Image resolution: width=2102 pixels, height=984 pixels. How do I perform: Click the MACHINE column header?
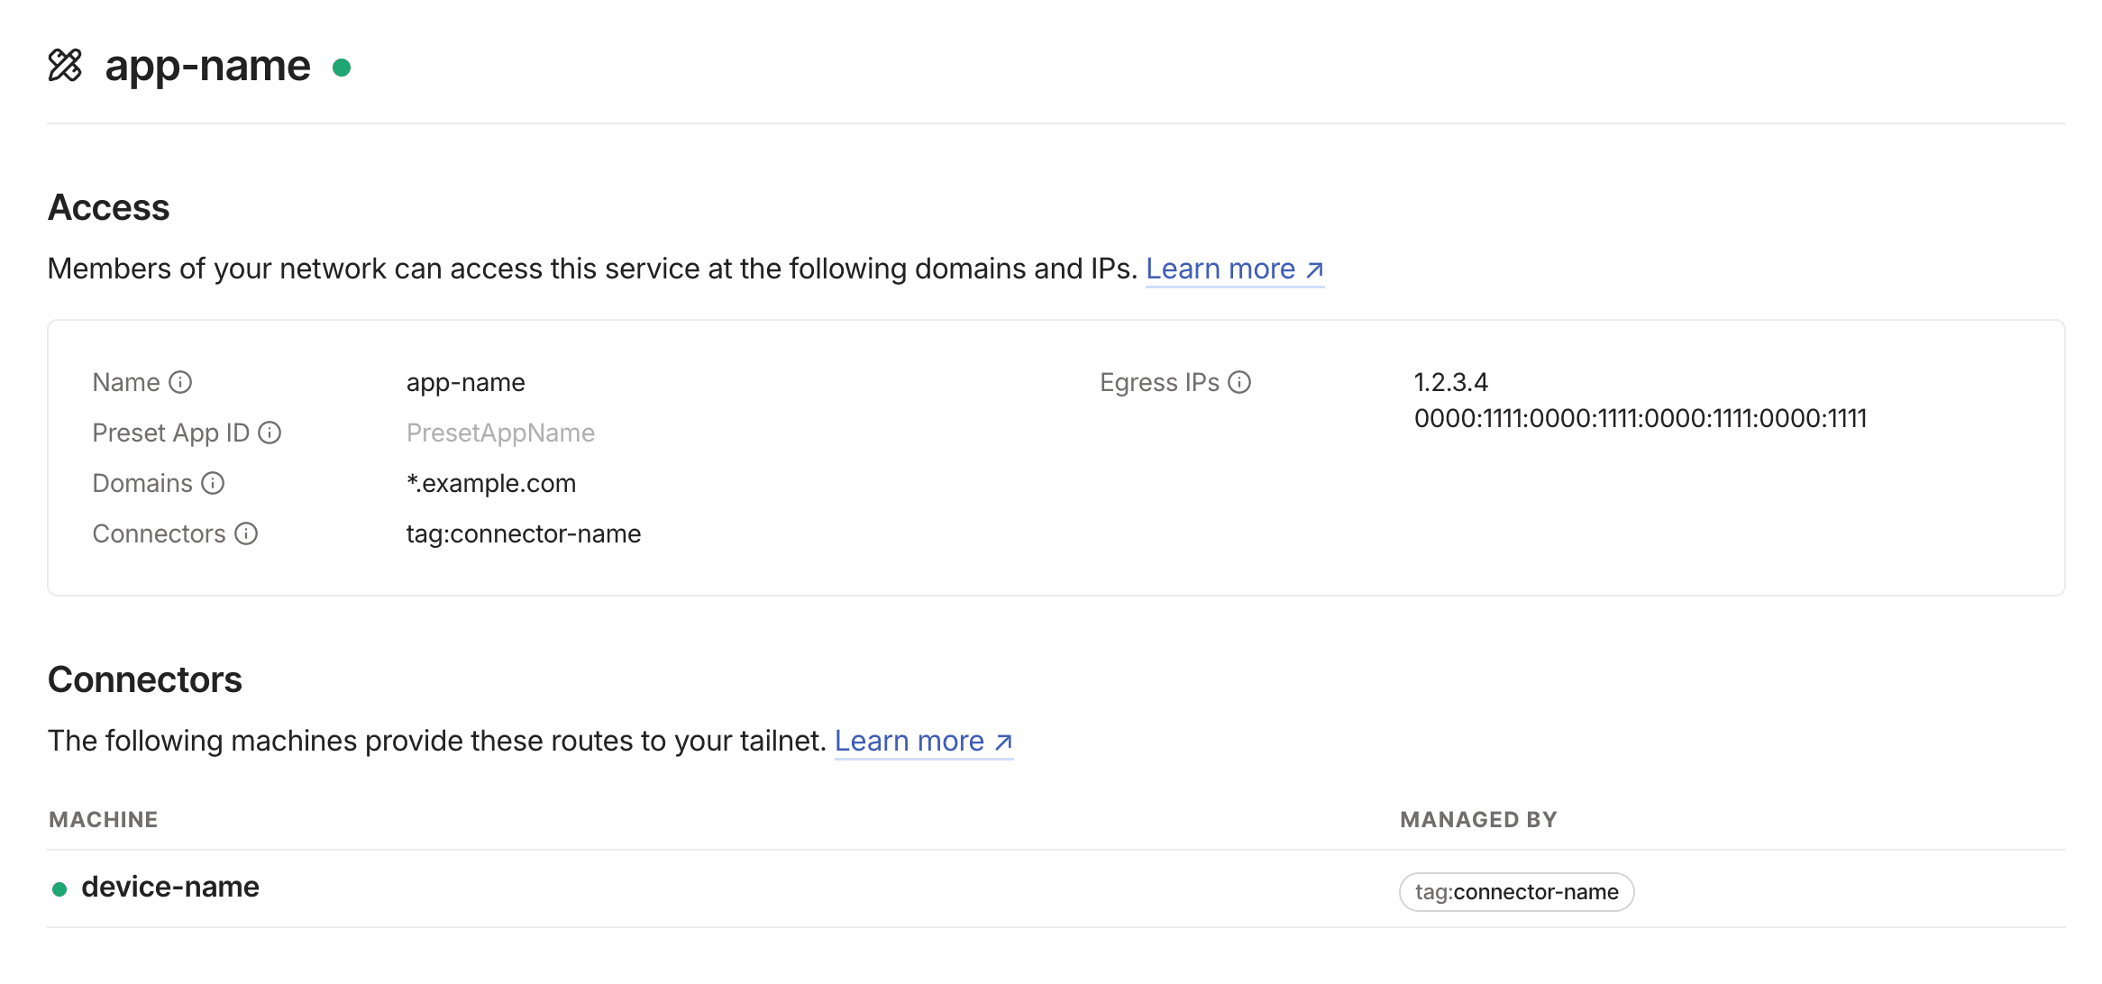tap(103, 820)
